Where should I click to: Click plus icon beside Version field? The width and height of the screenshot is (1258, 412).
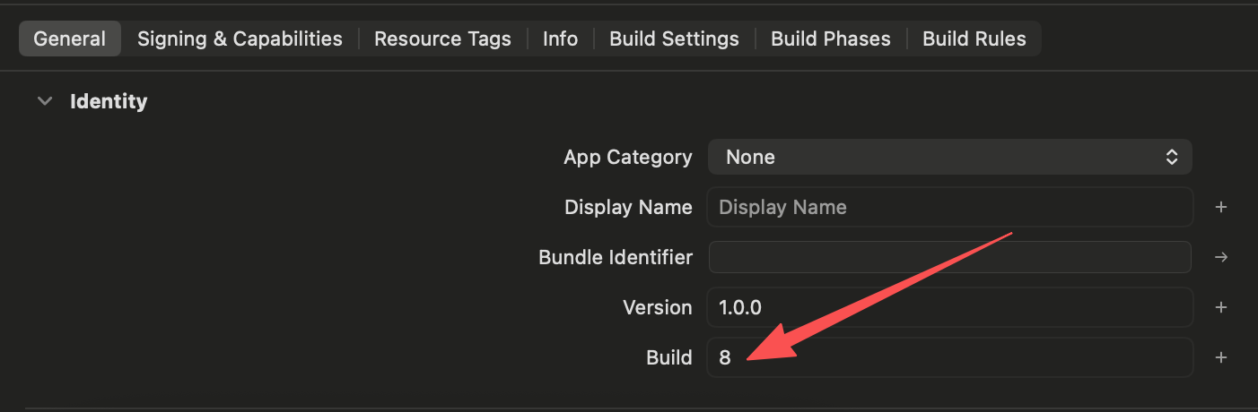1220,307
